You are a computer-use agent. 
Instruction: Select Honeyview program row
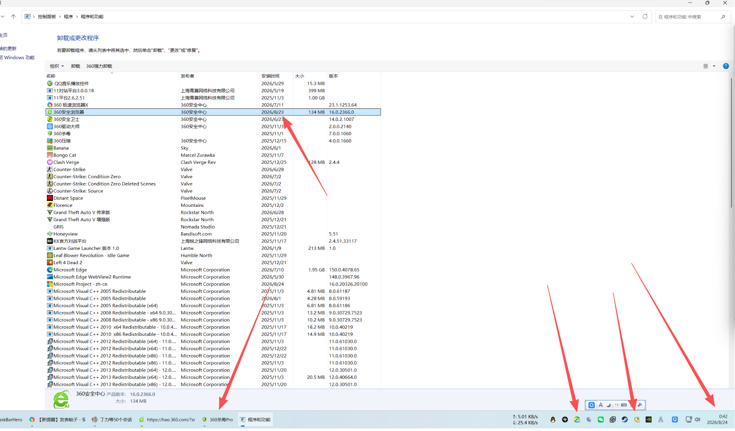[x=213, y=235]
